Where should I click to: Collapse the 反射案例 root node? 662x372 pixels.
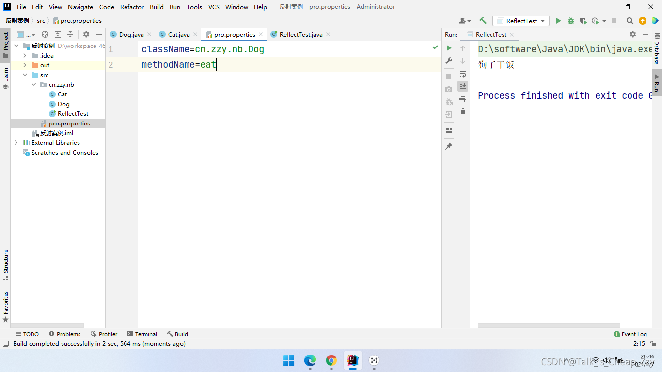click(16, 46)
